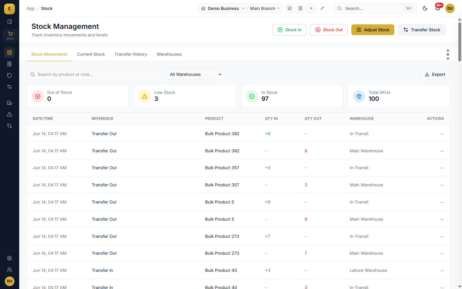Open the branch route icon in sidebar

click(x=10, y=126)
